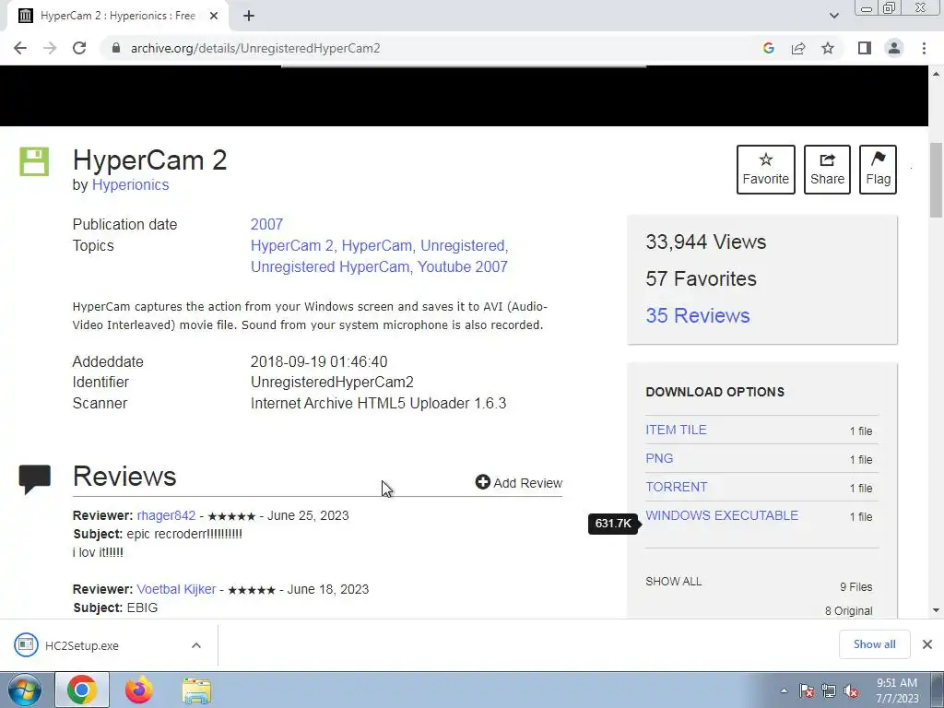Show all downloads
Screen dimensions: 944x708
point(874,644)
